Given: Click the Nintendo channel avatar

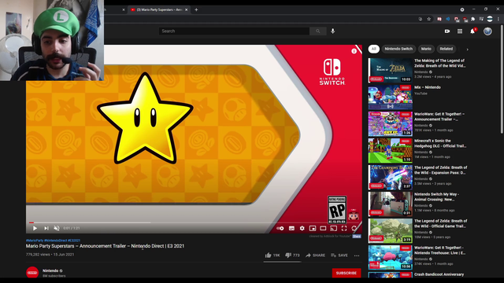Looking at the screenshot, I should [x=32, y=273].
